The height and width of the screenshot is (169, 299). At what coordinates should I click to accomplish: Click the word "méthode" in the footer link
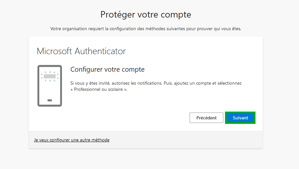101,140
